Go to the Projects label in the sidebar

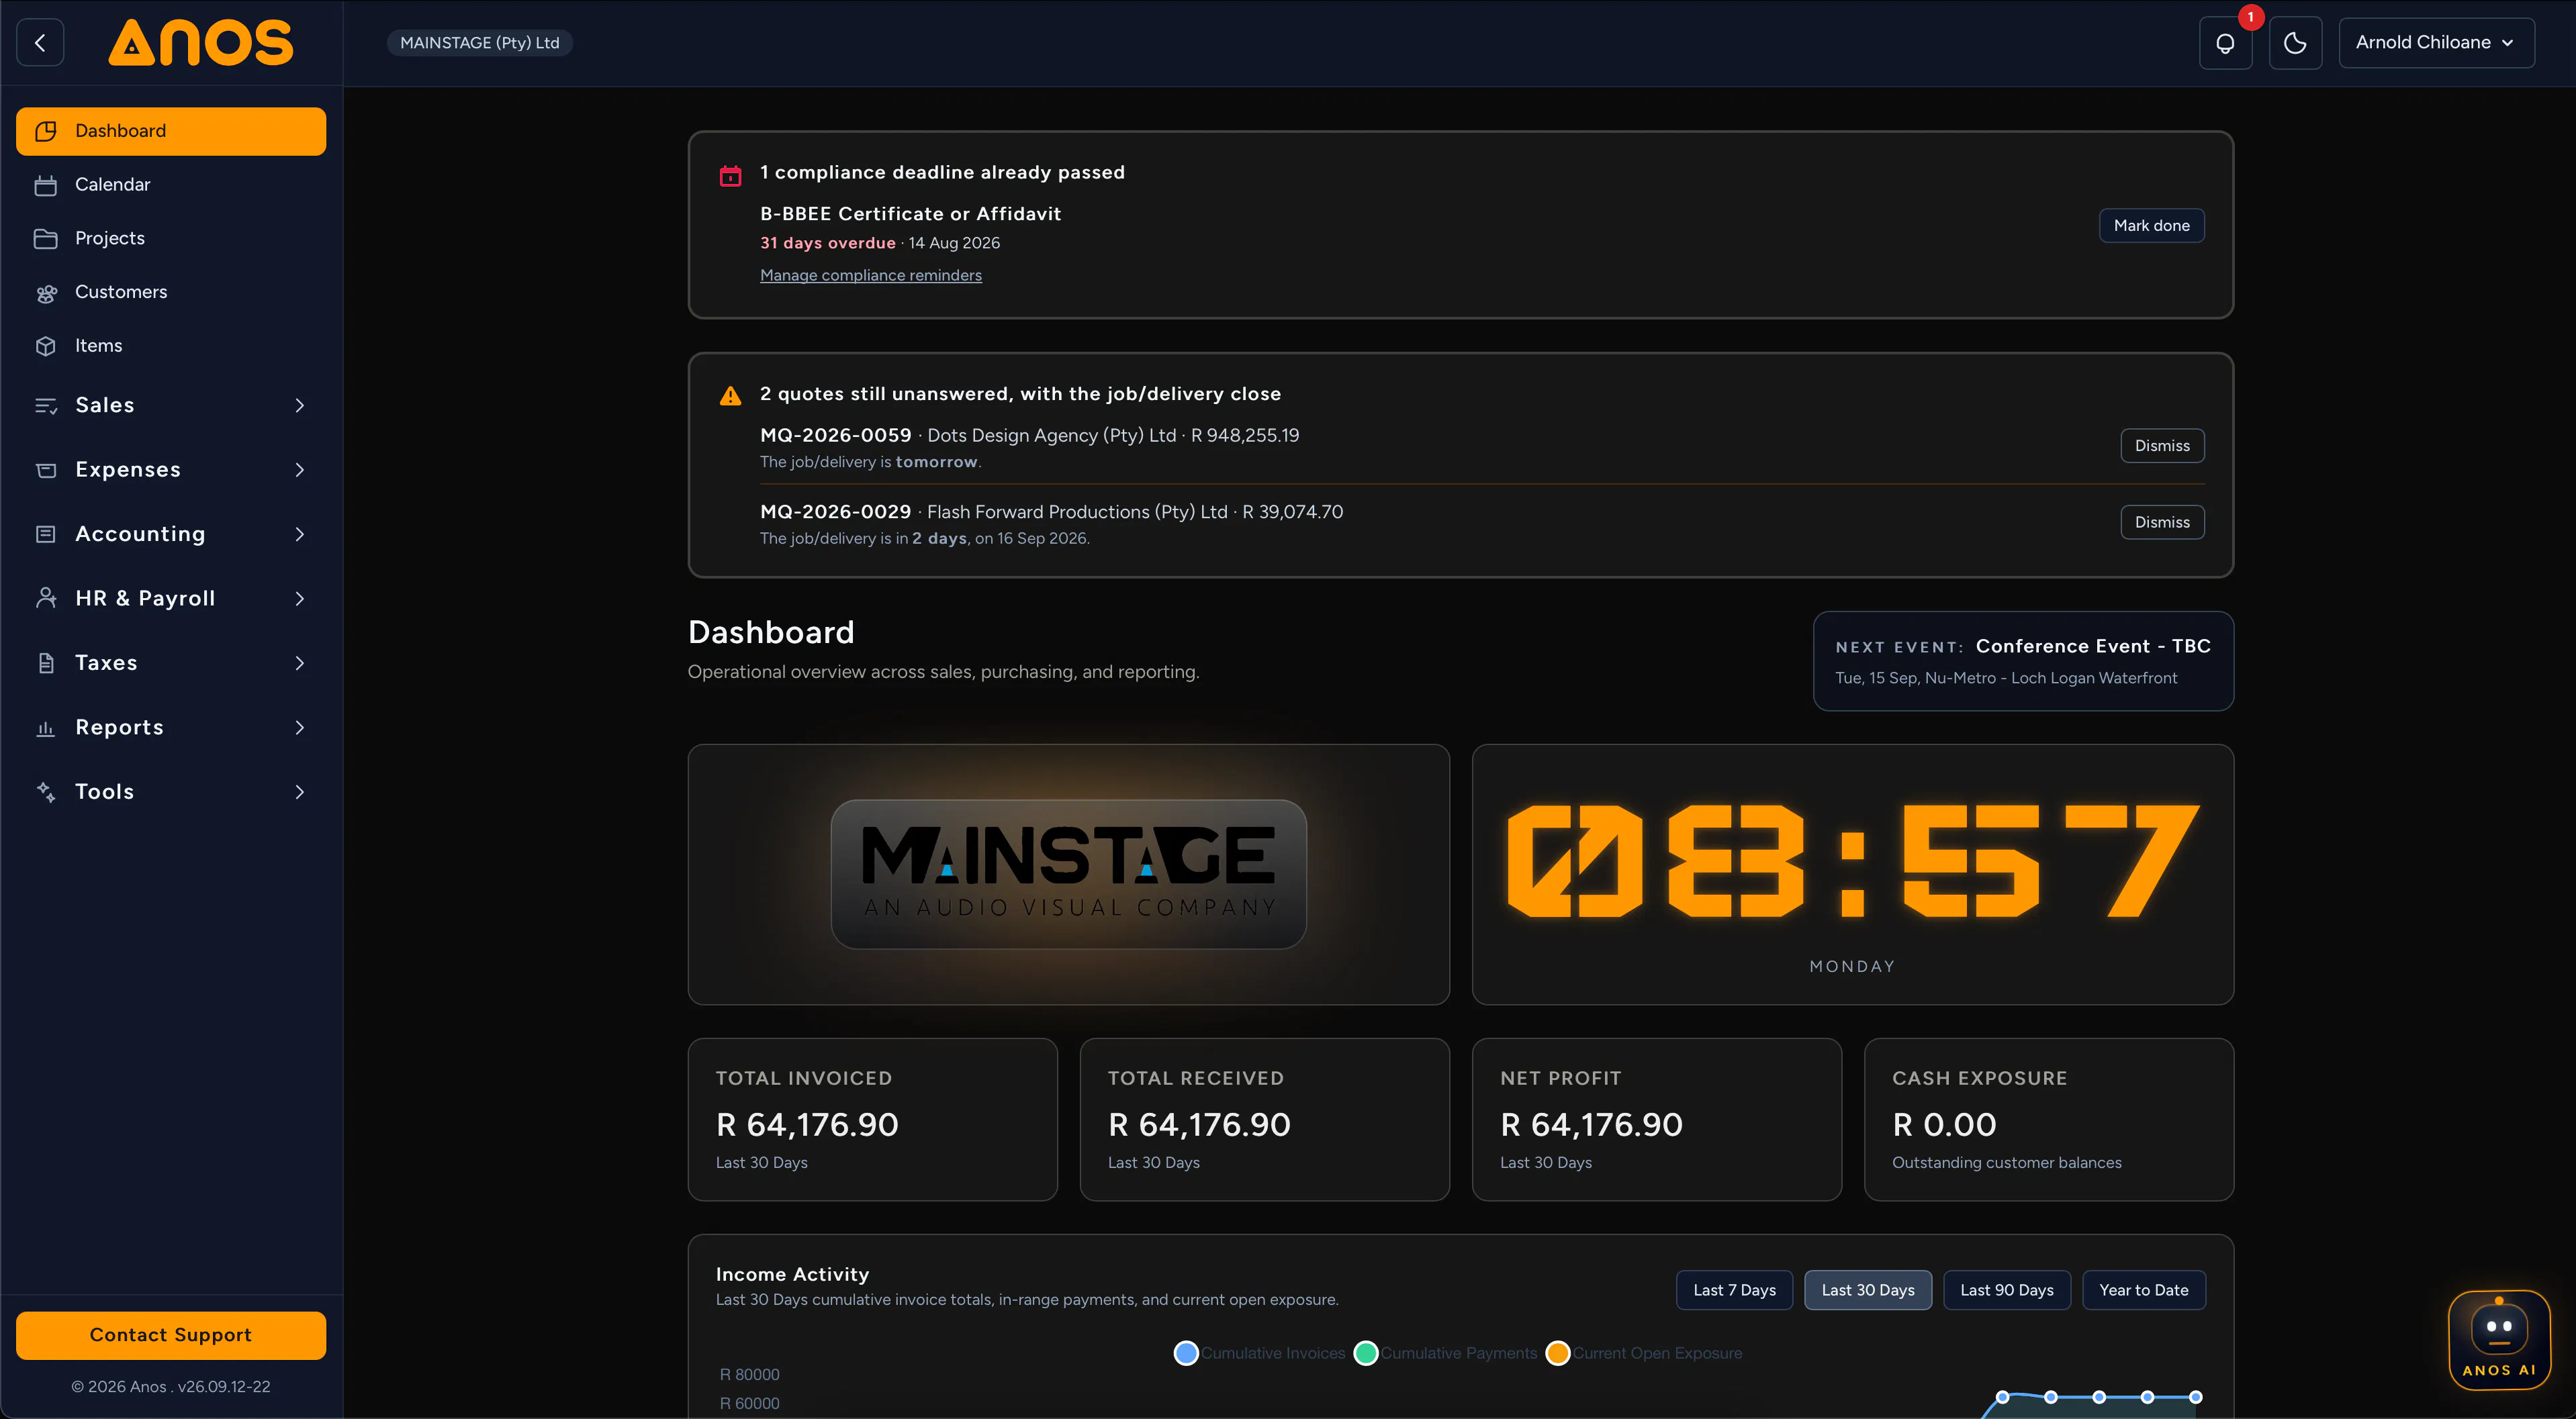point(110,239)
